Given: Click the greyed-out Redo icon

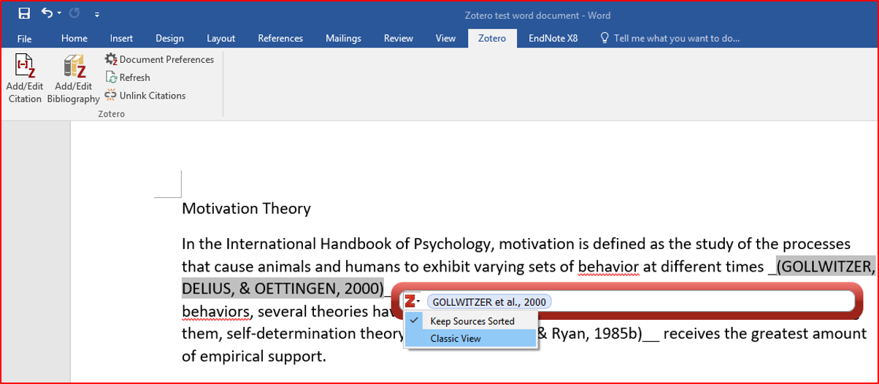Looking at the screenshot, I should pos(74,13).
